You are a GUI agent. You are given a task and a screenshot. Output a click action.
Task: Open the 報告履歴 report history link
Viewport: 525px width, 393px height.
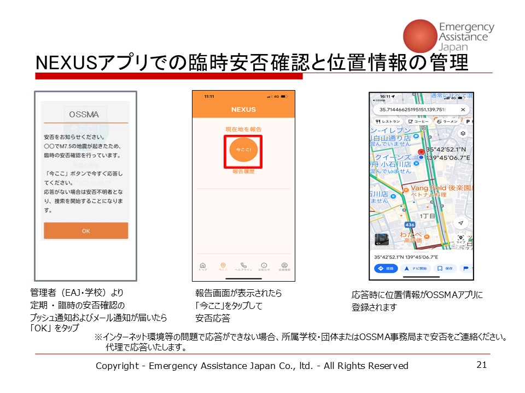pyautogui.click(x=243, y=171)
